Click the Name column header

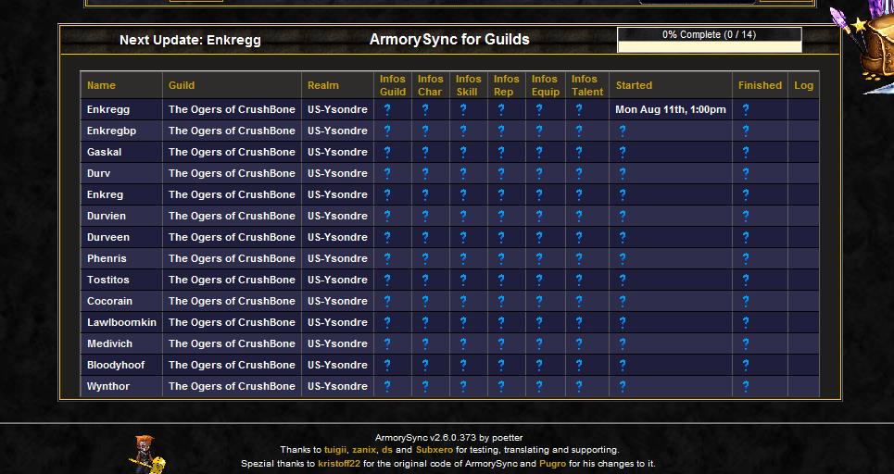[x=101, y=85]
